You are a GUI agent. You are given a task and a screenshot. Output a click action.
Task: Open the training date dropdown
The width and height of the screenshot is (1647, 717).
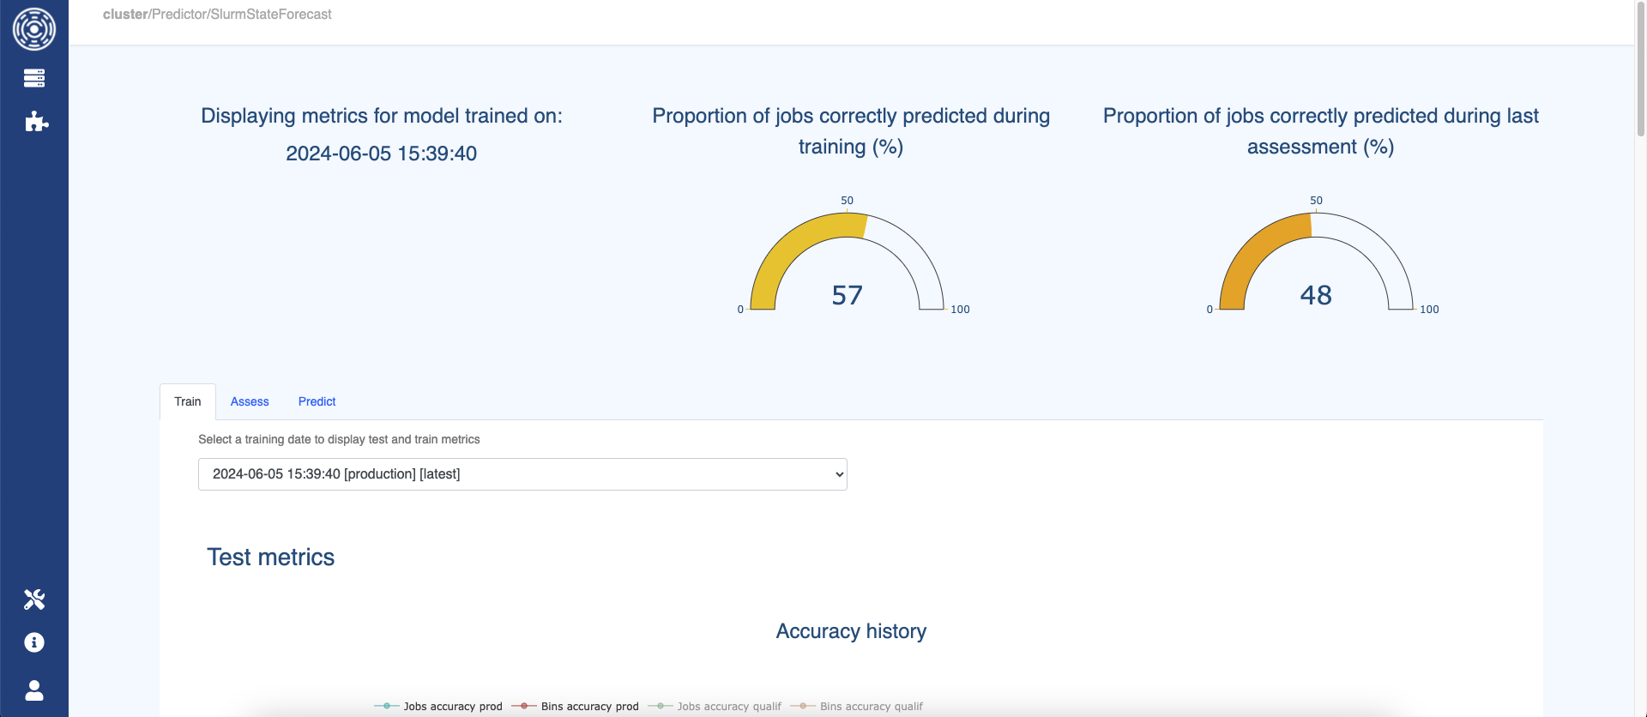(x=522, y=474)
